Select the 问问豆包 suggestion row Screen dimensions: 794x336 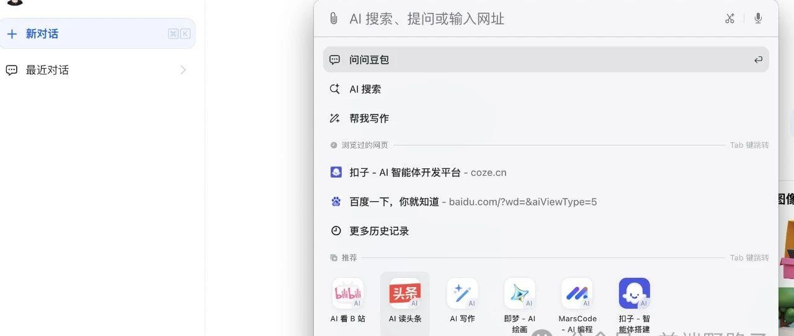click(x=546, y=60)
